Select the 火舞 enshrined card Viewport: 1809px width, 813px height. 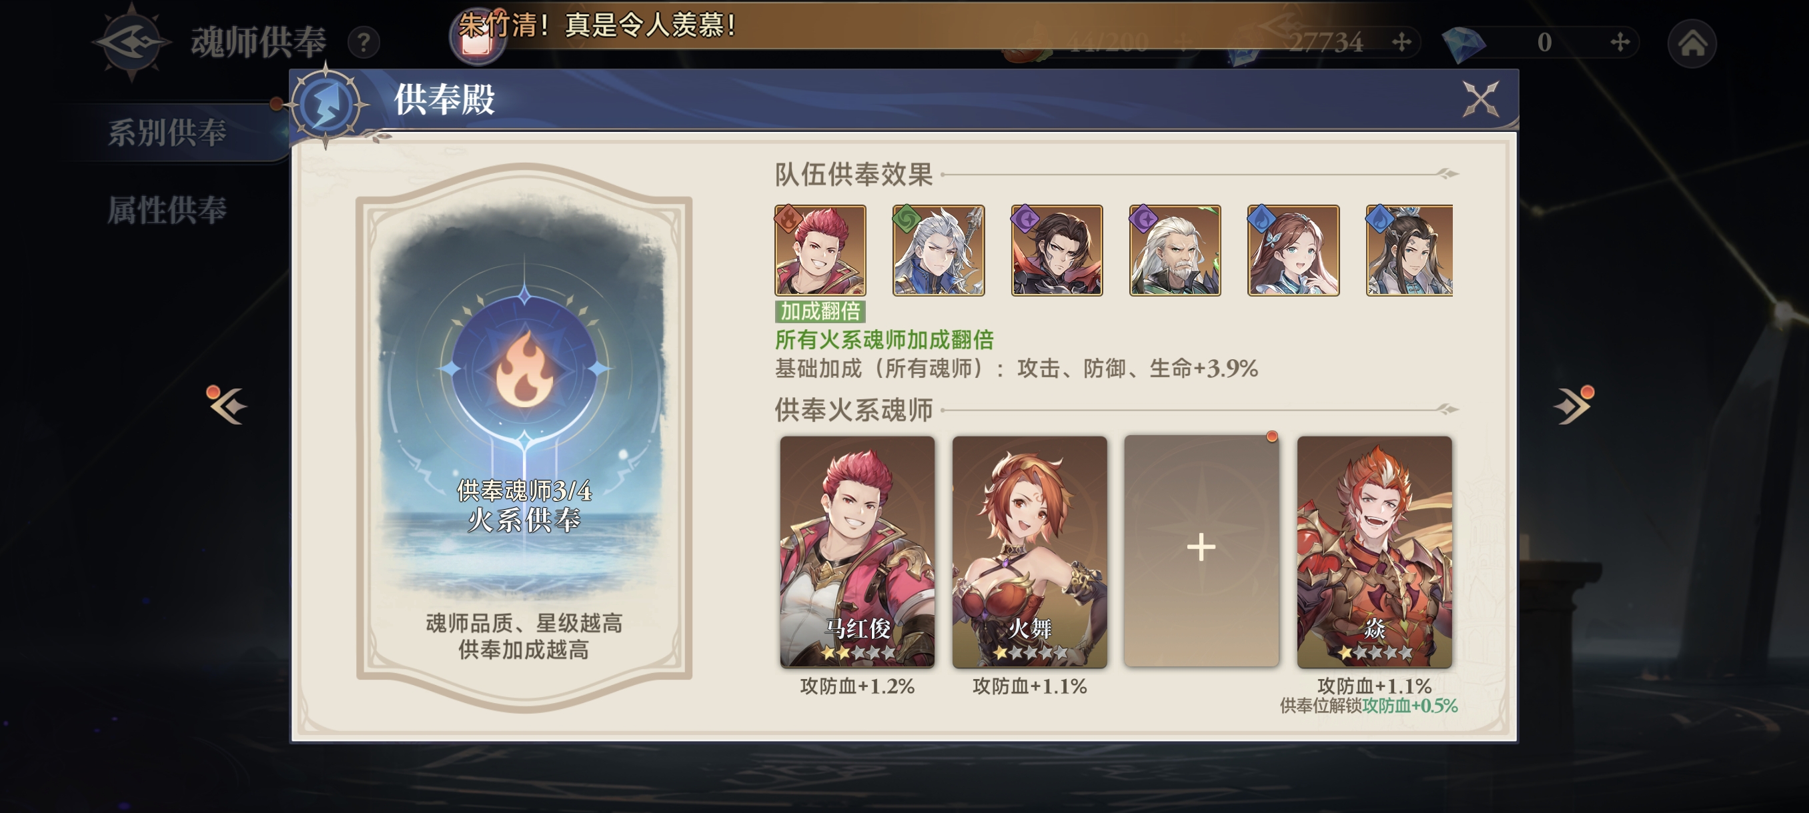1029,550
